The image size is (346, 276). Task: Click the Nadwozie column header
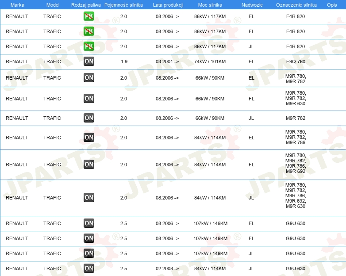point(252,5)
